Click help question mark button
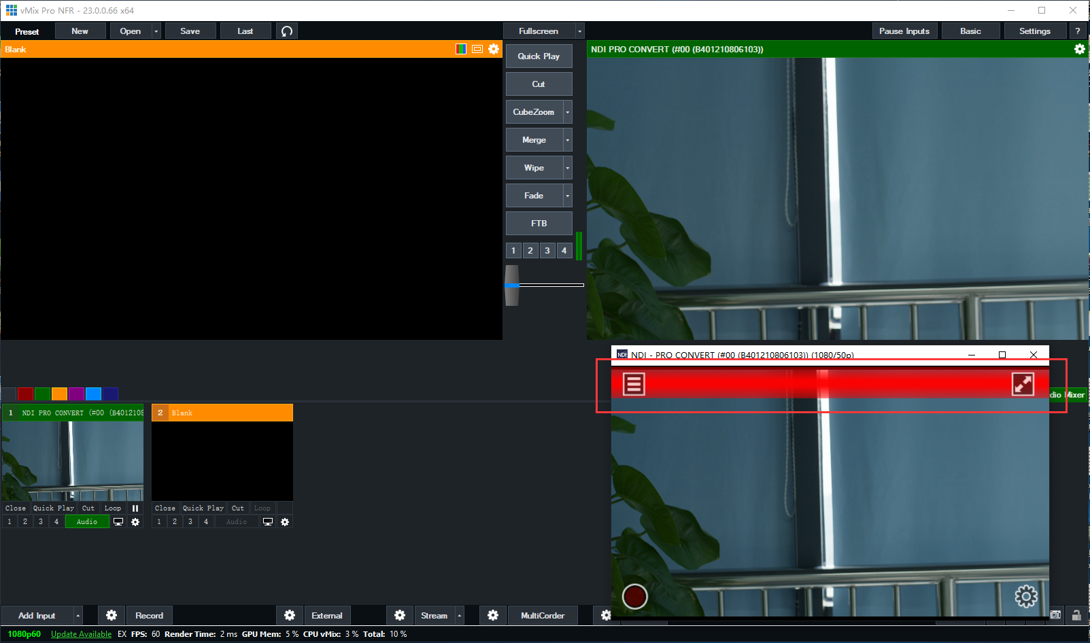This screenshot has height=643, width=1090. 1078,31
